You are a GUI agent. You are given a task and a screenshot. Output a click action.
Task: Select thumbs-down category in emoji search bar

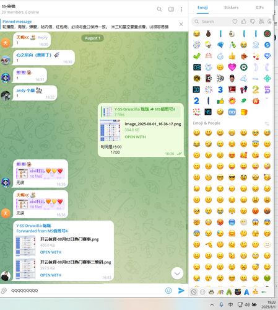[253, 22]
